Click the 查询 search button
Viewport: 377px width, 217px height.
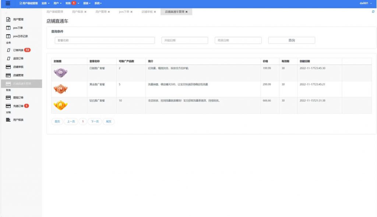(291, 41)
